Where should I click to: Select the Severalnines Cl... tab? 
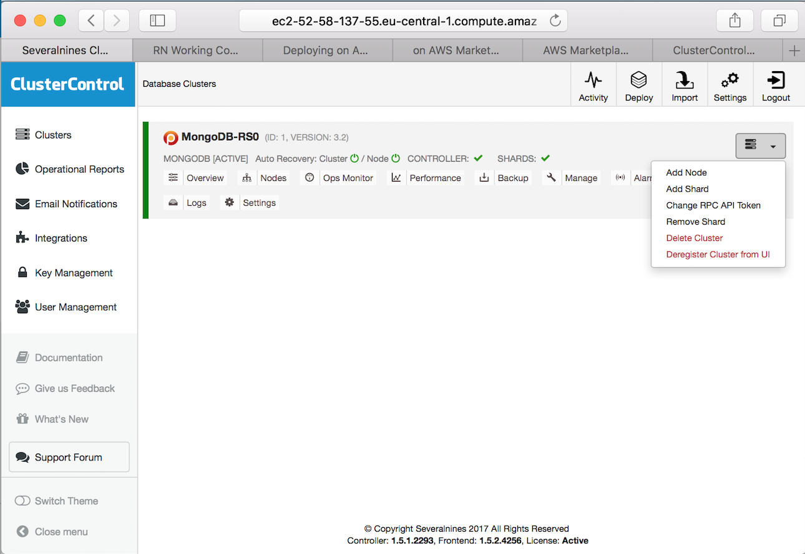66,51
